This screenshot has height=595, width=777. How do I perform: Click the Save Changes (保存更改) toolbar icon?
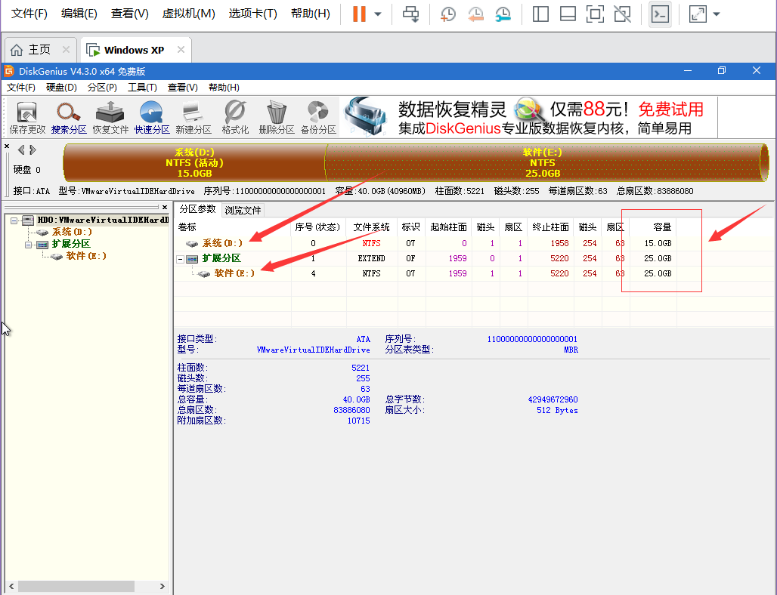tap(27, 117)
